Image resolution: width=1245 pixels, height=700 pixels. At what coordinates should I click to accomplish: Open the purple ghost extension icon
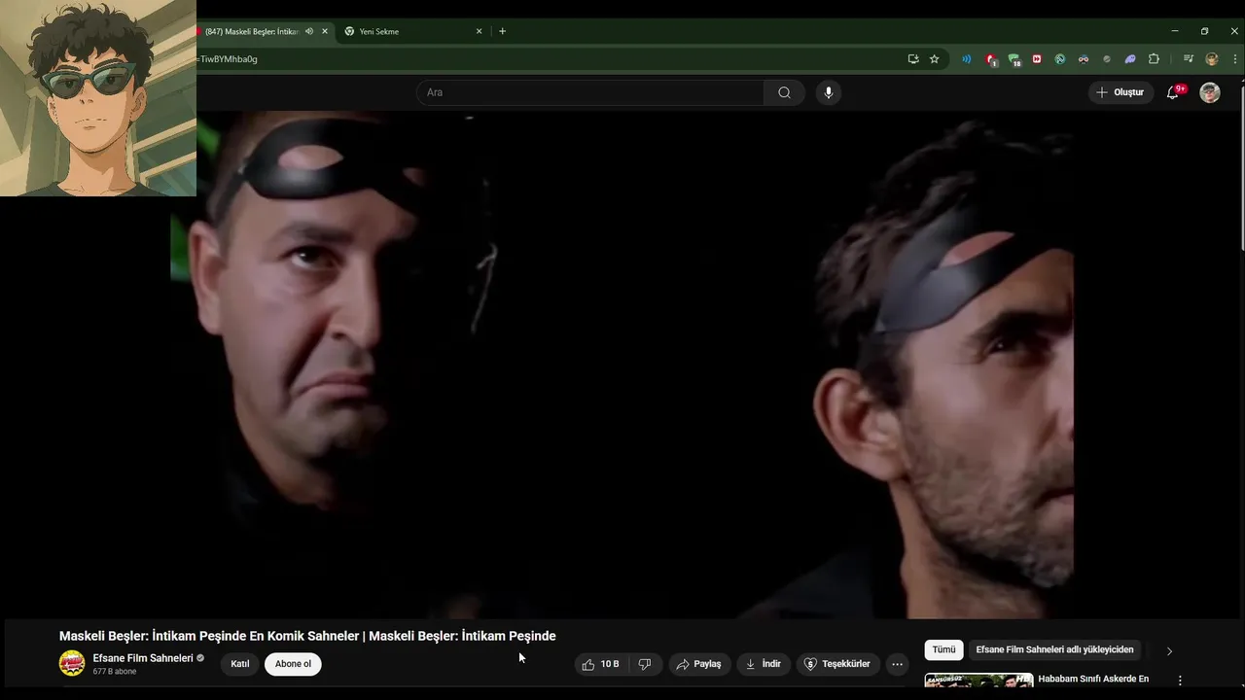[x=1130, y=59]
